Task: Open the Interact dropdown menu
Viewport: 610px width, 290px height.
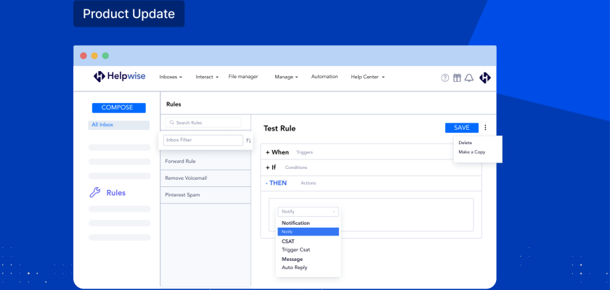Action: 207,77
